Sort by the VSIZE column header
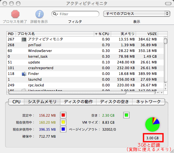This screenshot has width=174, height=153. (x=147, y=34)
